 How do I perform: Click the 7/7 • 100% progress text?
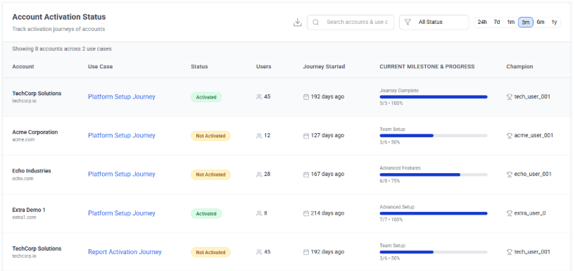pos(391,220)
